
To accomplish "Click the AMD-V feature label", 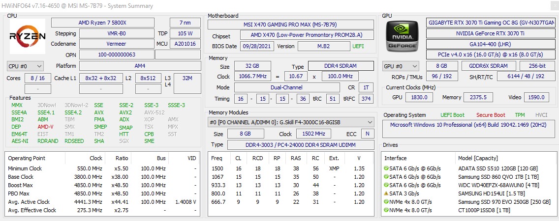I will click(x=45, y=127).
